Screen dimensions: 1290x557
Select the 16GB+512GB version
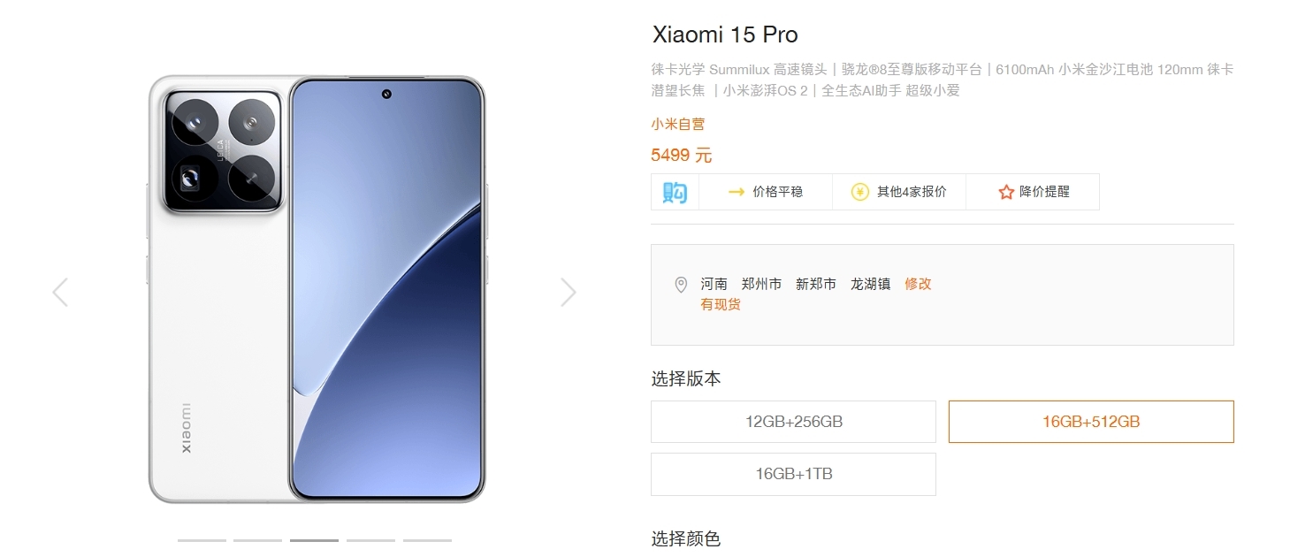pyautogui.click(x=1091, y=422)
